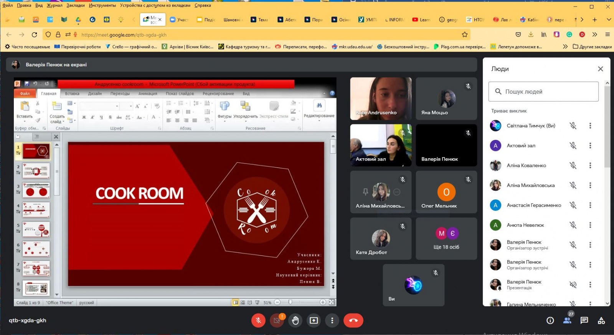Open Meet activities icon
The height and width of the screenshot is (335, 614).
click(601, 320)
